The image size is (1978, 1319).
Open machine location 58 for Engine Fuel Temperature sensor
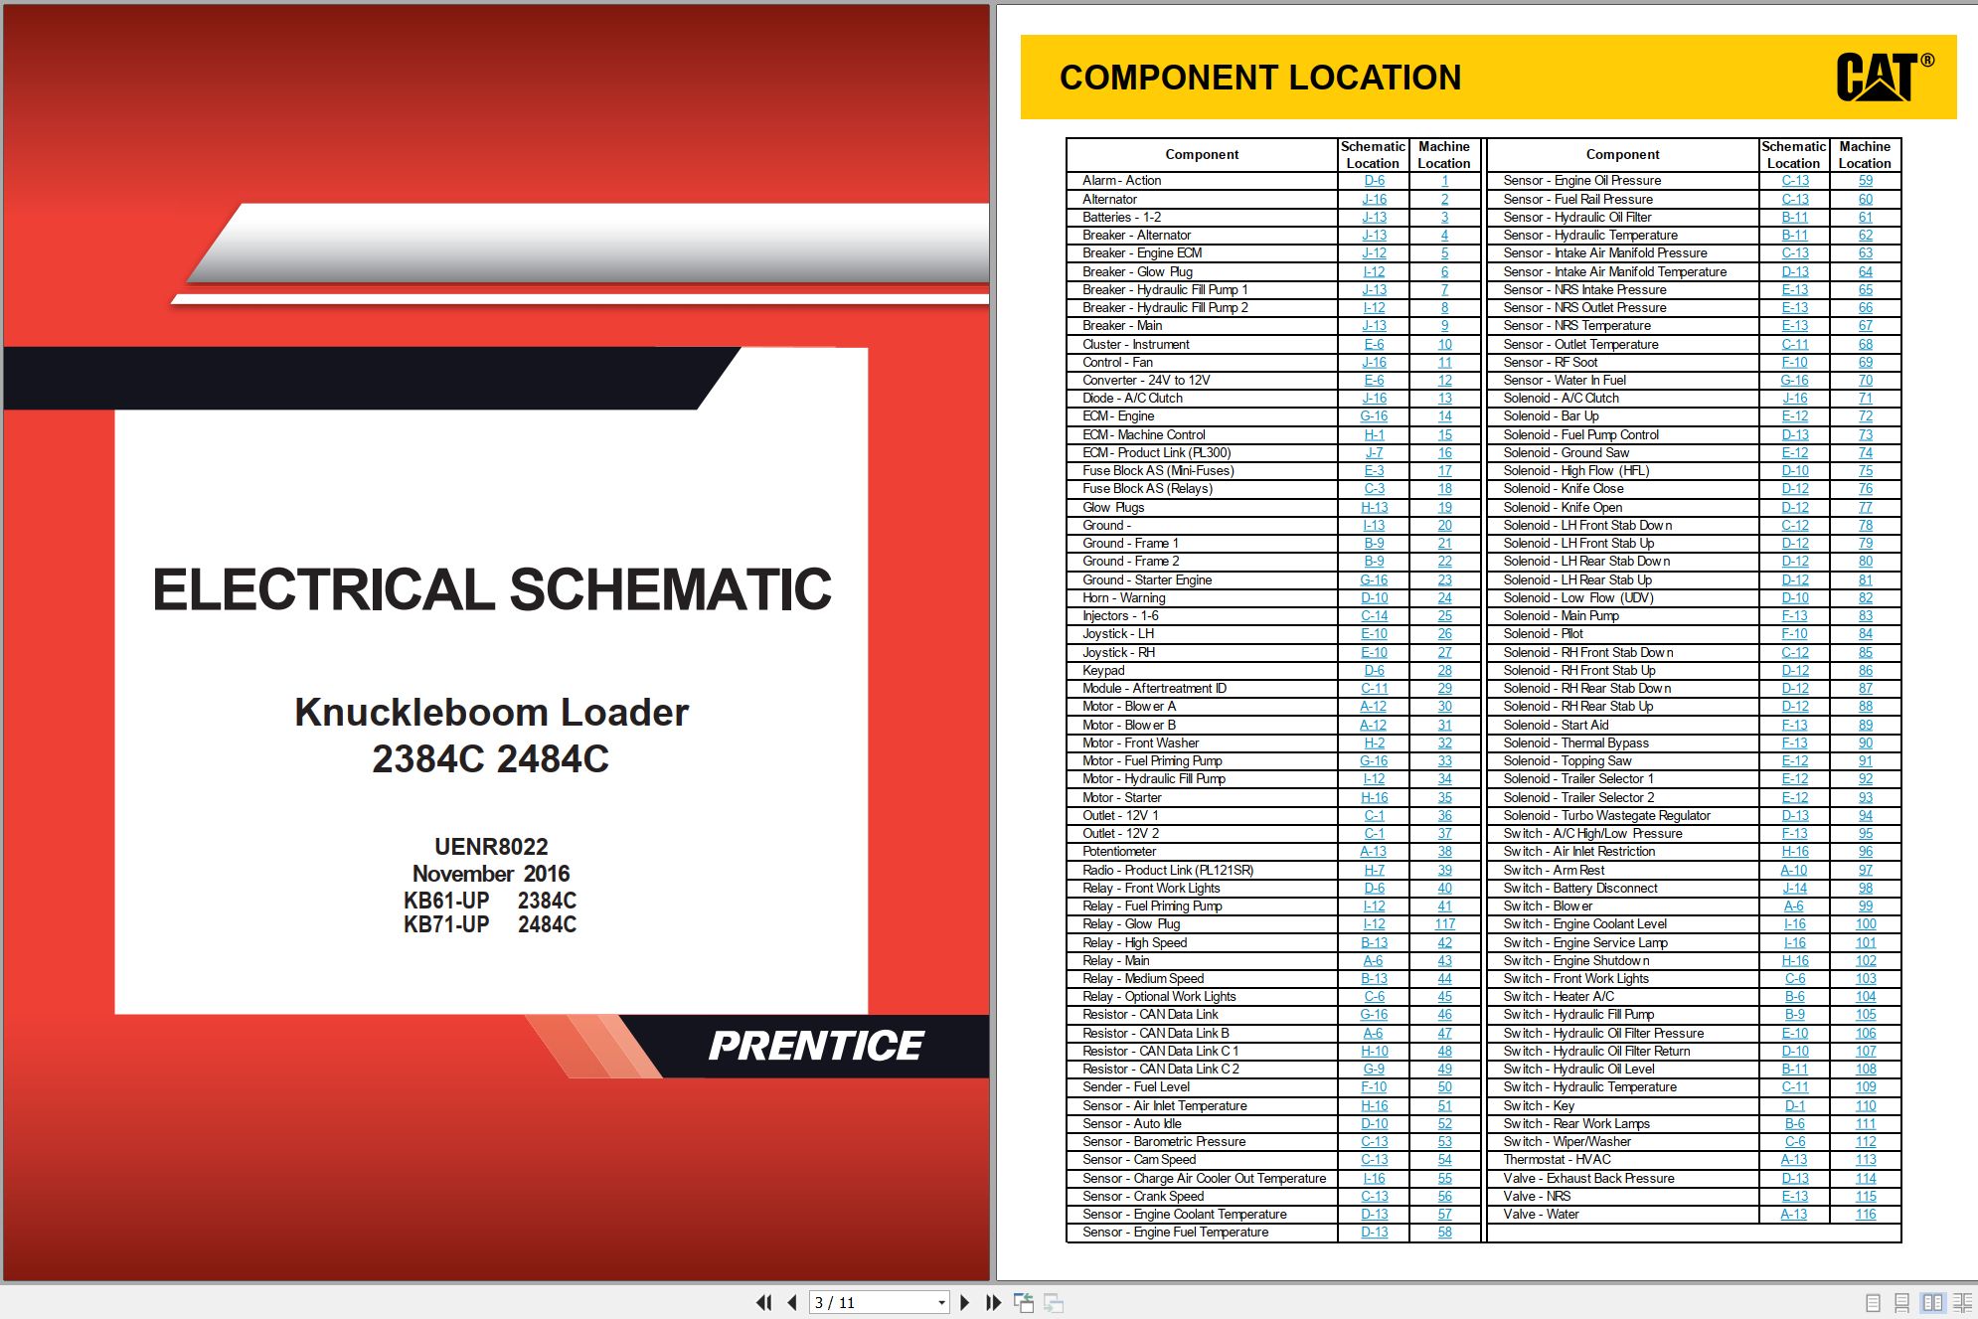point(1444,1233)
